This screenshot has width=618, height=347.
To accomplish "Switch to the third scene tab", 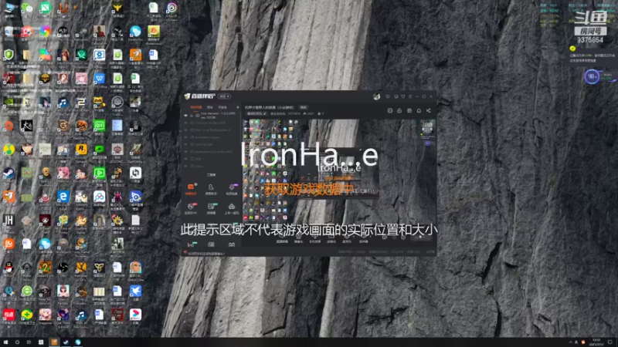I will (222, 107).
